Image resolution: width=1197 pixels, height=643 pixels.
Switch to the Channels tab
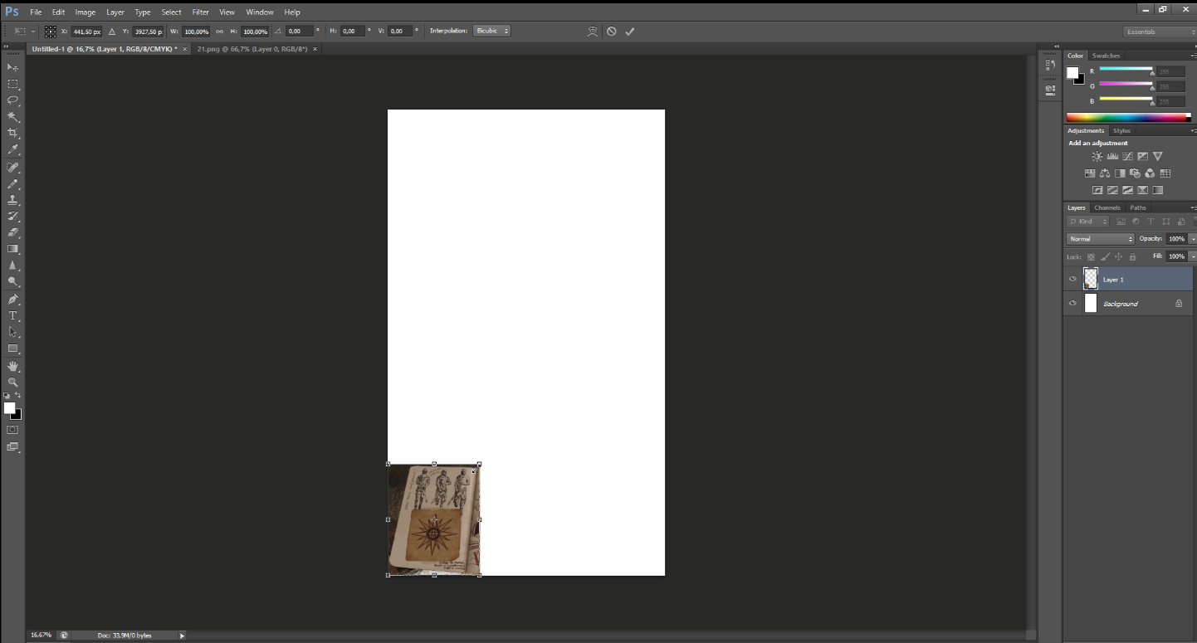point(1107,207)
